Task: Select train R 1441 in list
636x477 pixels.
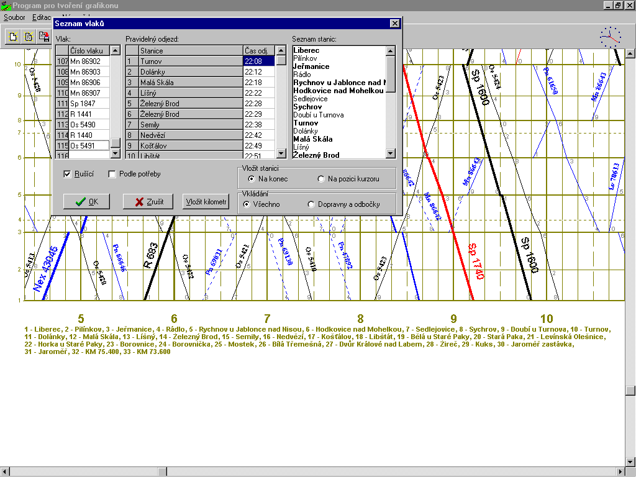Action: (x=89, y=114)
